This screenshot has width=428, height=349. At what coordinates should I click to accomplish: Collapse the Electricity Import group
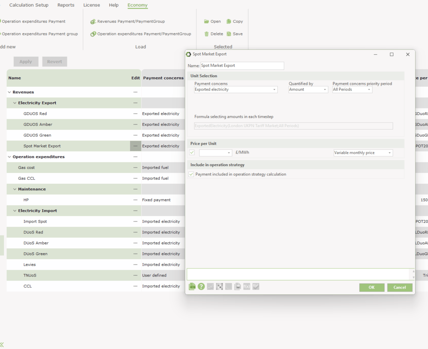[x=15, y=211]
